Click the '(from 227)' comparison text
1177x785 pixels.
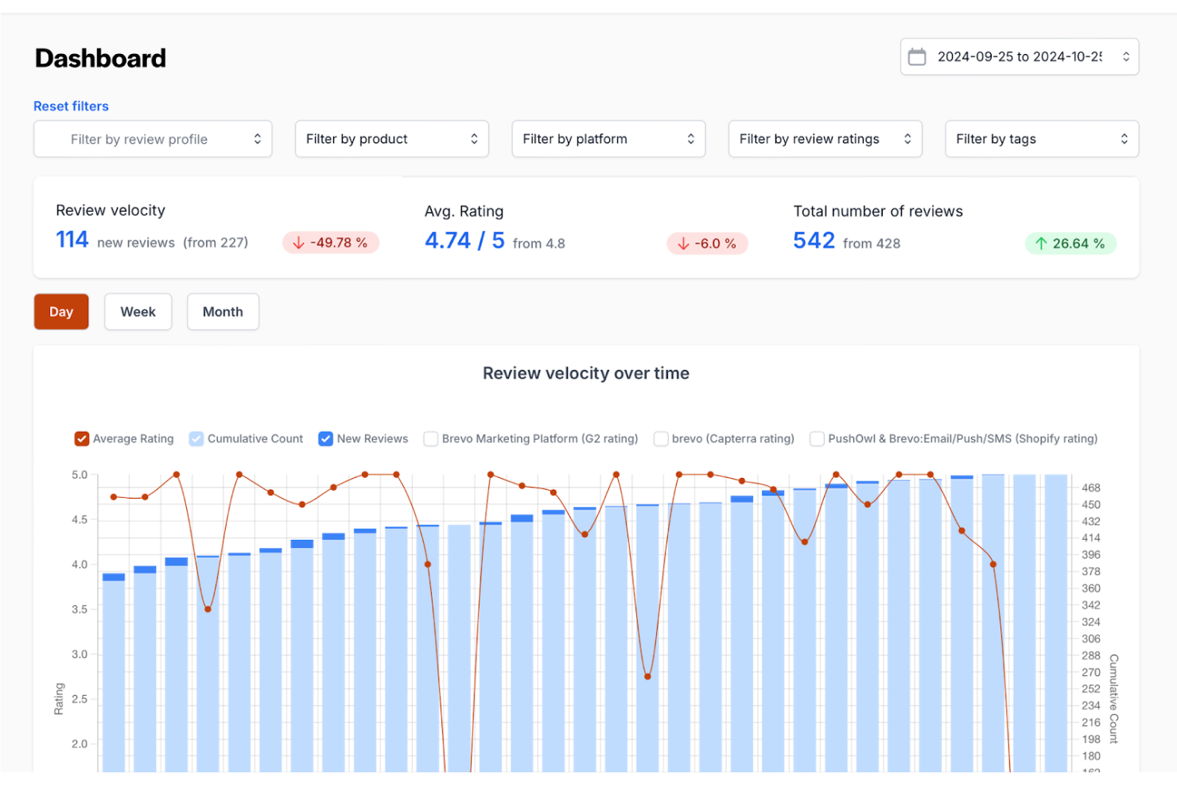pos(216,243)
